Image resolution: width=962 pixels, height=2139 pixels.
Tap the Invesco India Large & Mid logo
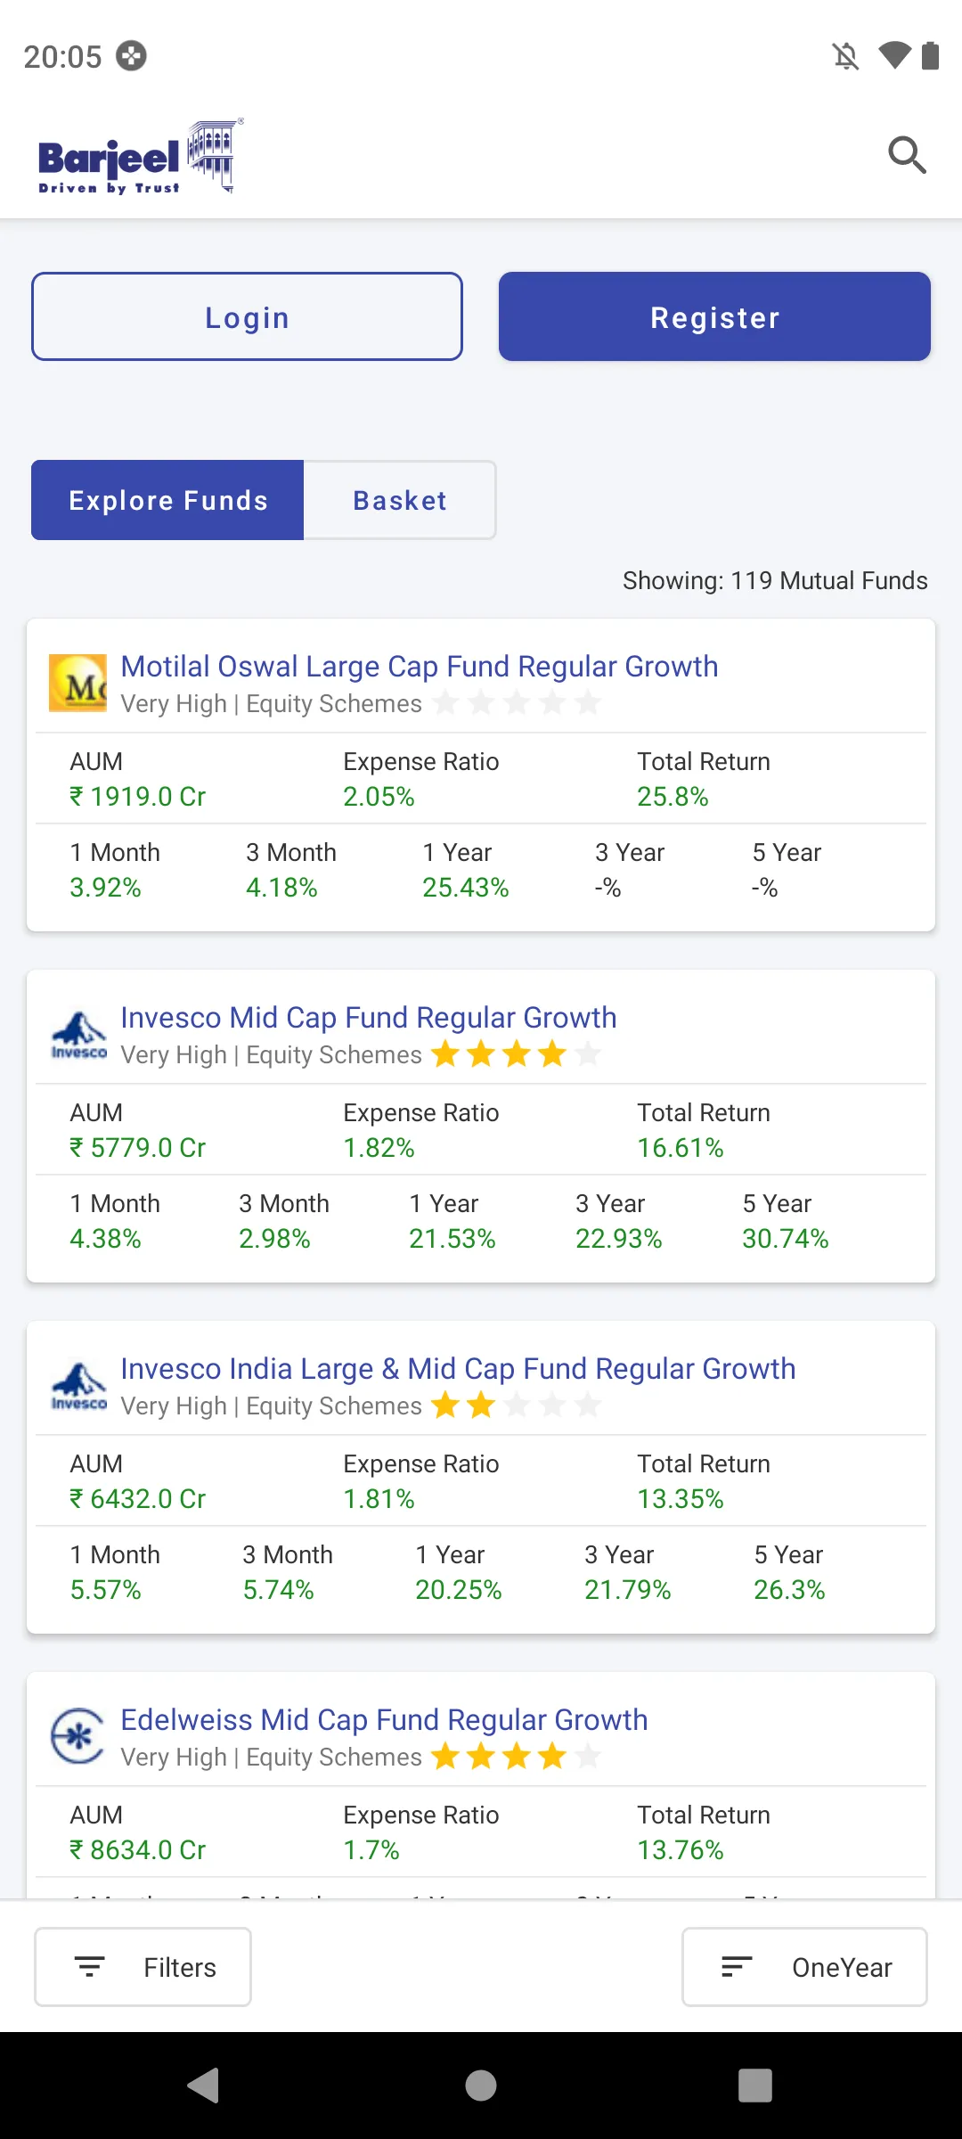[78, 1386]
